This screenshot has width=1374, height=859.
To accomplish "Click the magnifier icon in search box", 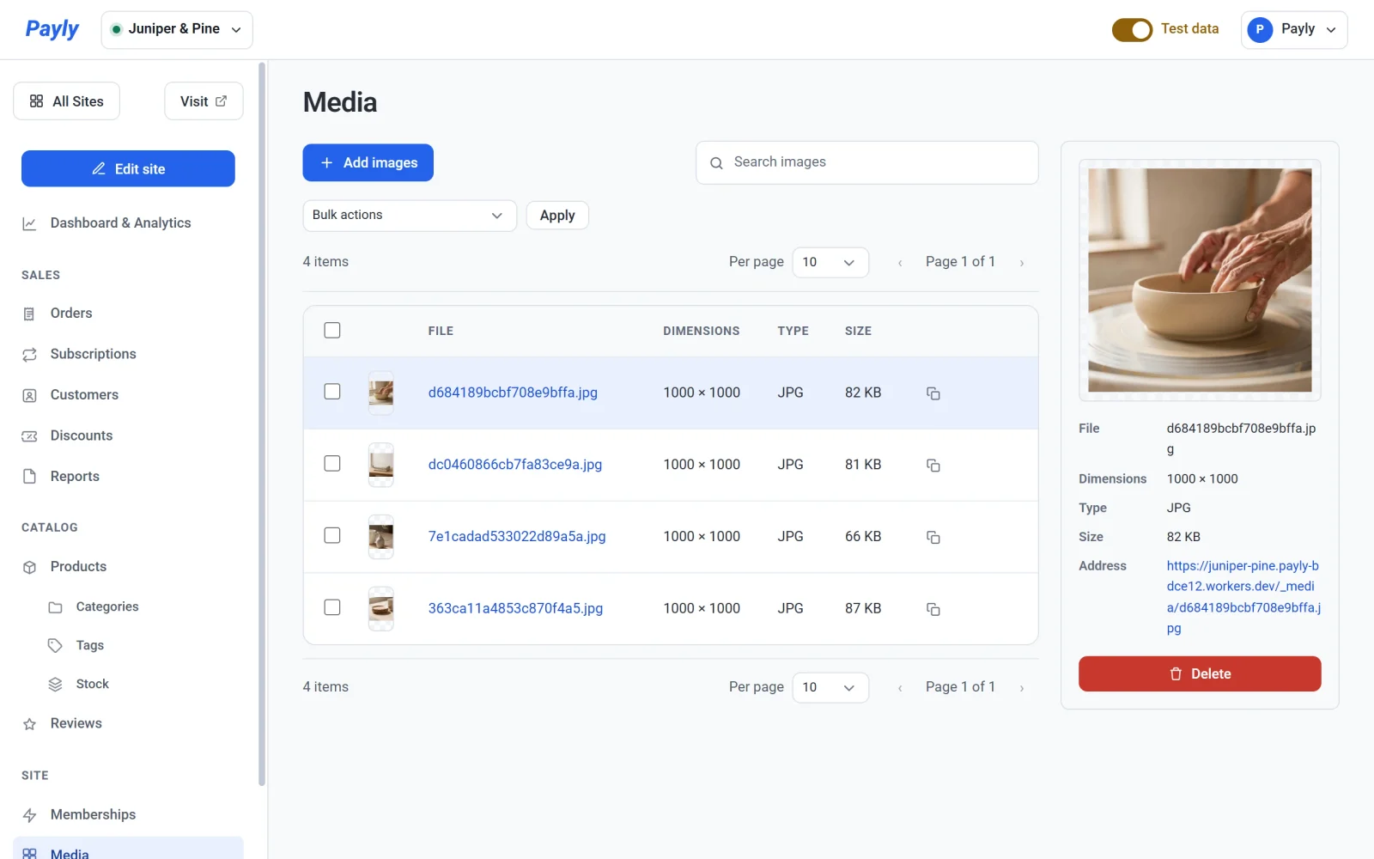I will (x=716, y=163).
